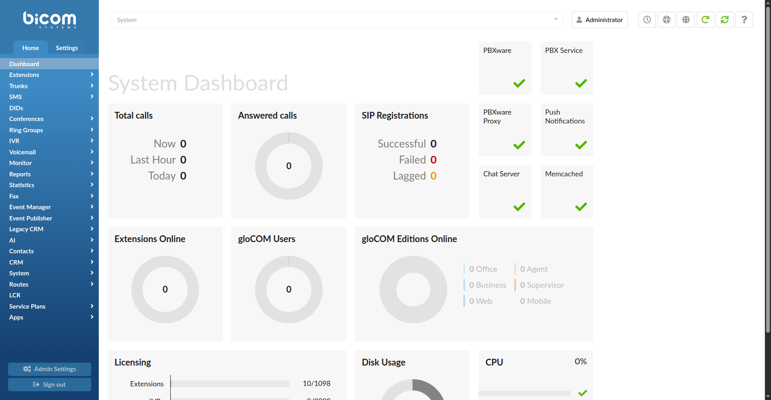
Task: Click the gloCOM Users donut chart
Action: click(x=289, y=289)
